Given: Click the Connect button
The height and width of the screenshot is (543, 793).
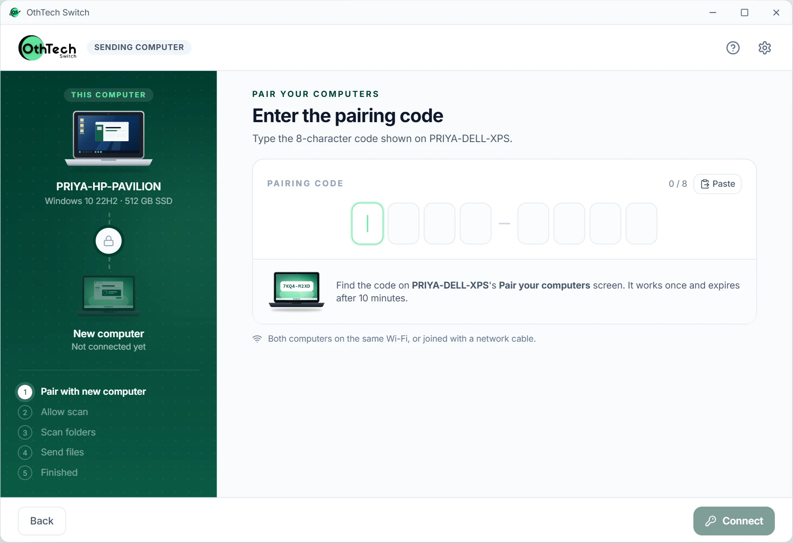Looking at the screenshot, I should (x=734, y=521).
